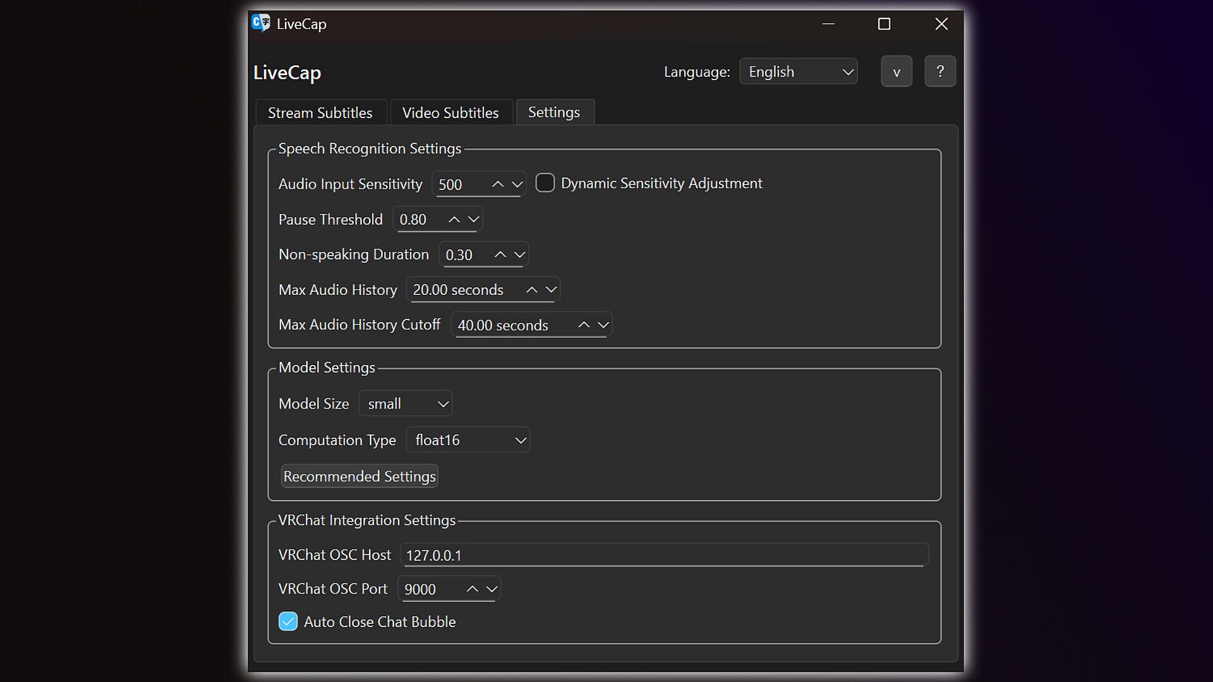Screen dimensions: 1213x682
Task: Click the question mark help button
Action: [939, 71]
